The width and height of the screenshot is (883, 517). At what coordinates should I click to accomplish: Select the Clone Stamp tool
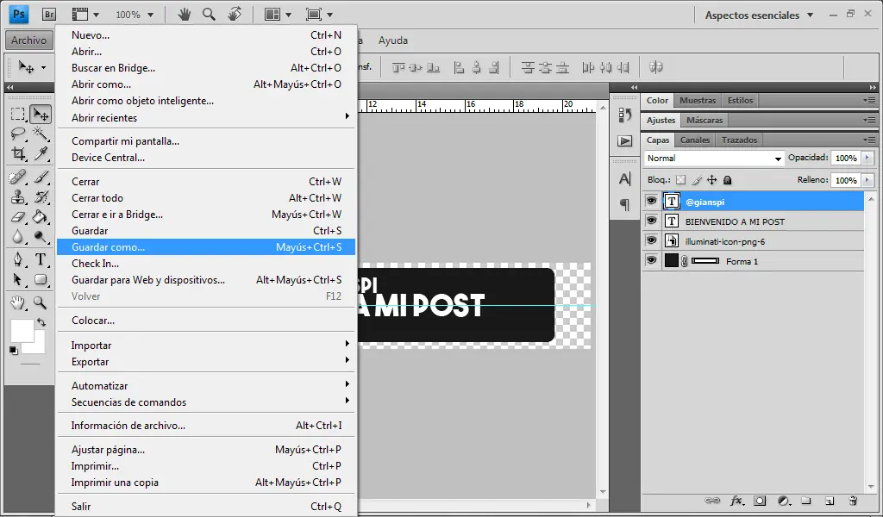click(x=18, y=197)
